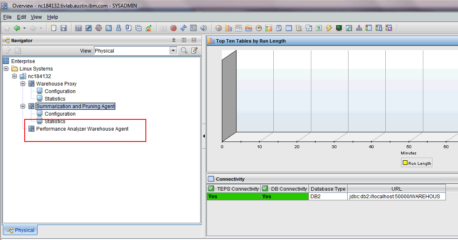Click the yellow Run Length legend swatch
This screenshot has height=240, width=458.
[405, 163]
